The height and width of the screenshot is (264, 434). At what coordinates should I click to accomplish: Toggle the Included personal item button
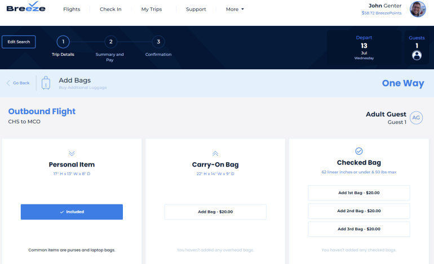click(x=72, y=212)
